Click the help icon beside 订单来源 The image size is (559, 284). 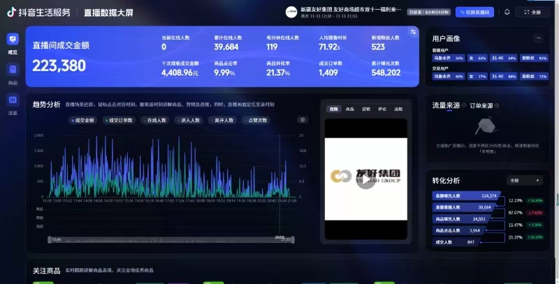coord(497,105)
